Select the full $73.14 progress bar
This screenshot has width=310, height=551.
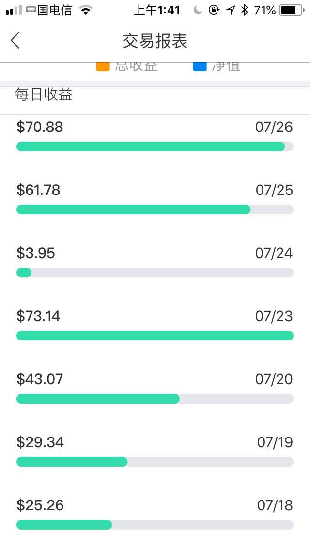coord(155,336)
